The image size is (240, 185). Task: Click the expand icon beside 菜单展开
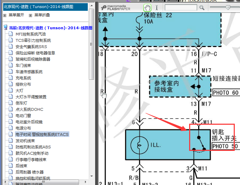pos(5,15)
